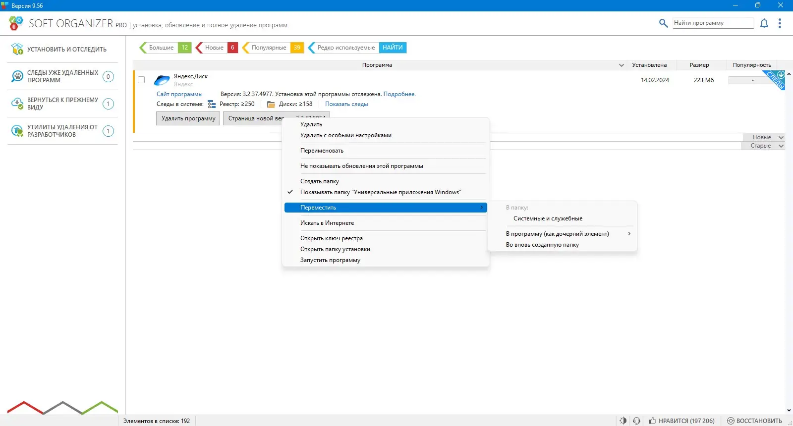The image size is (793, 426).
Task: Open the Программа column dropdown arrow
Action: 622,65
